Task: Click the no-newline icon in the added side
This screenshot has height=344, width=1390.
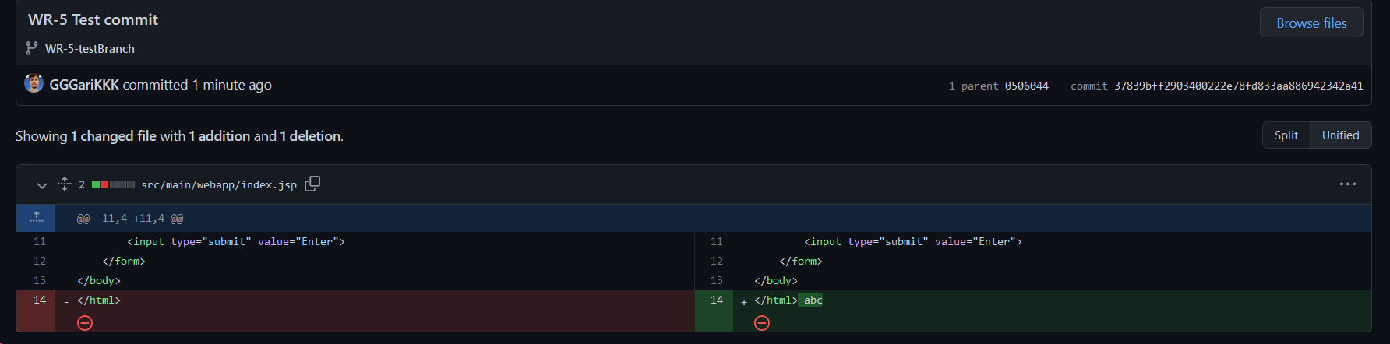Action: pyautogui.click(x=762, y=322)
